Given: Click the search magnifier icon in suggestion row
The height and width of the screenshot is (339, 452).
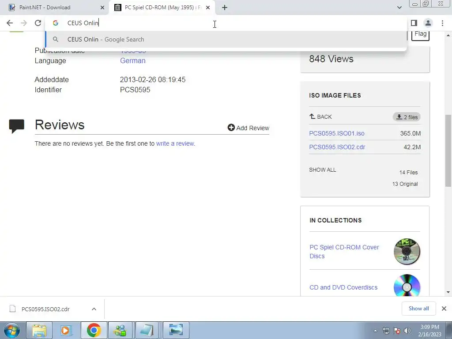Looking at the screenshot, I should [x=55, y=39].
